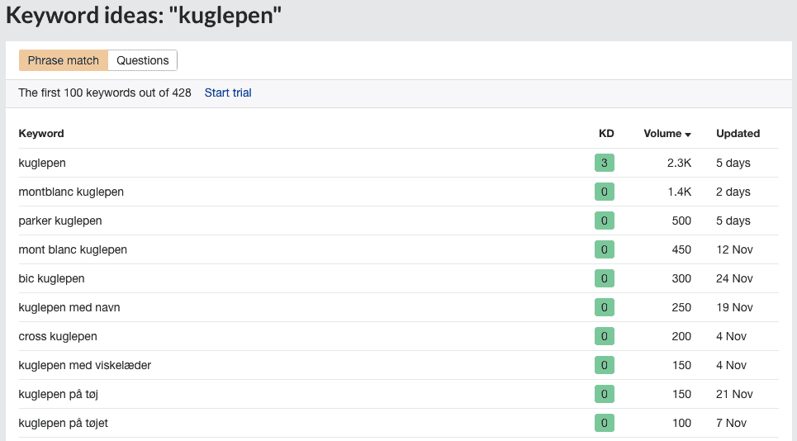Select the keyword mont blanc kuglepen
This screenshot has width=797, height=441.
pos(73,250)
